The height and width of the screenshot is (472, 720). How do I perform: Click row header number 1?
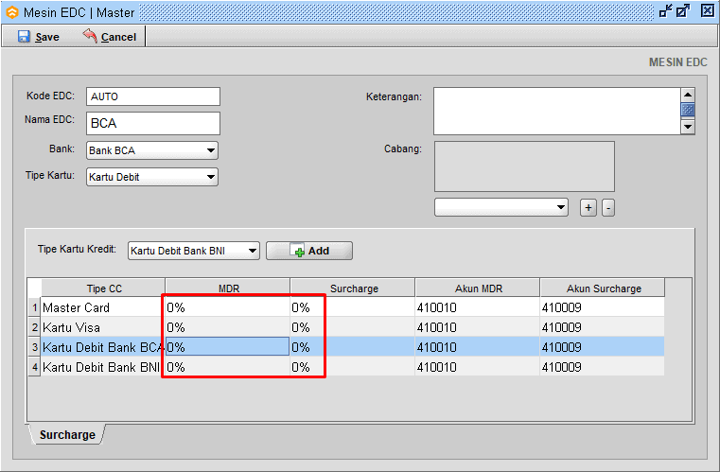34,307
